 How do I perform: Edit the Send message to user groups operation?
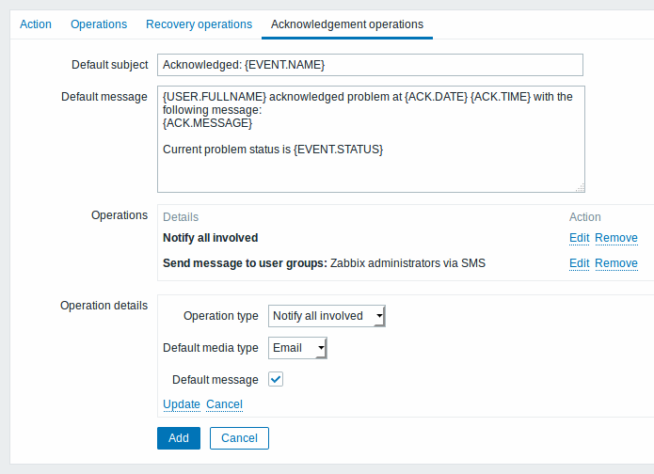(x=579, y=263)
